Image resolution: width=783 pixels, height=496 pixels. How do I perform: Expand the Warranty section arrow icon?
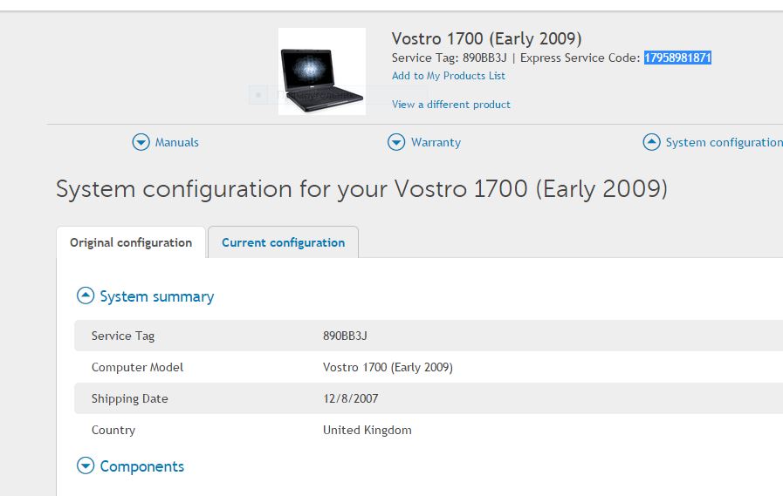click(x=396, y=142)
